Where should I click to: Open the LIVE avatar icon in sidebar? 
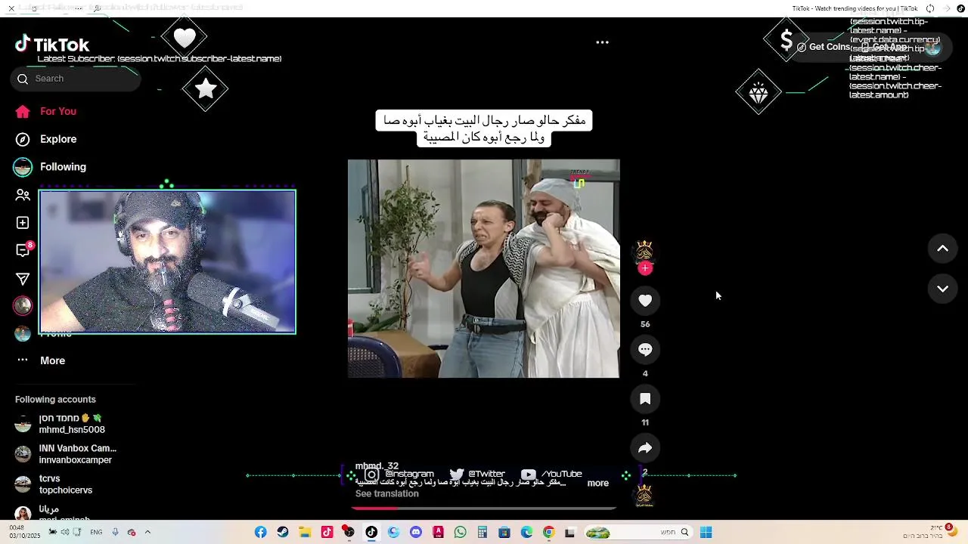[x=23, y=305]
